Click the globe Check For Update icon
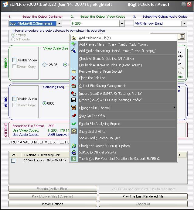 coord(74,146)
